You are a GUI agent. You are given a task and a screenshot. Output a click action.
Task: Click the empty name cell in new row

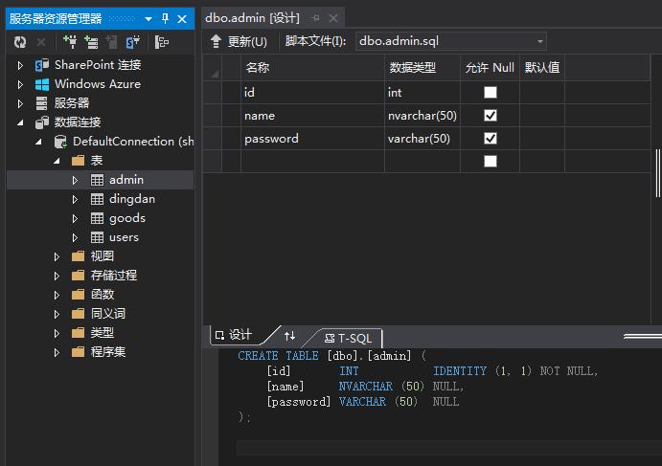312,161
